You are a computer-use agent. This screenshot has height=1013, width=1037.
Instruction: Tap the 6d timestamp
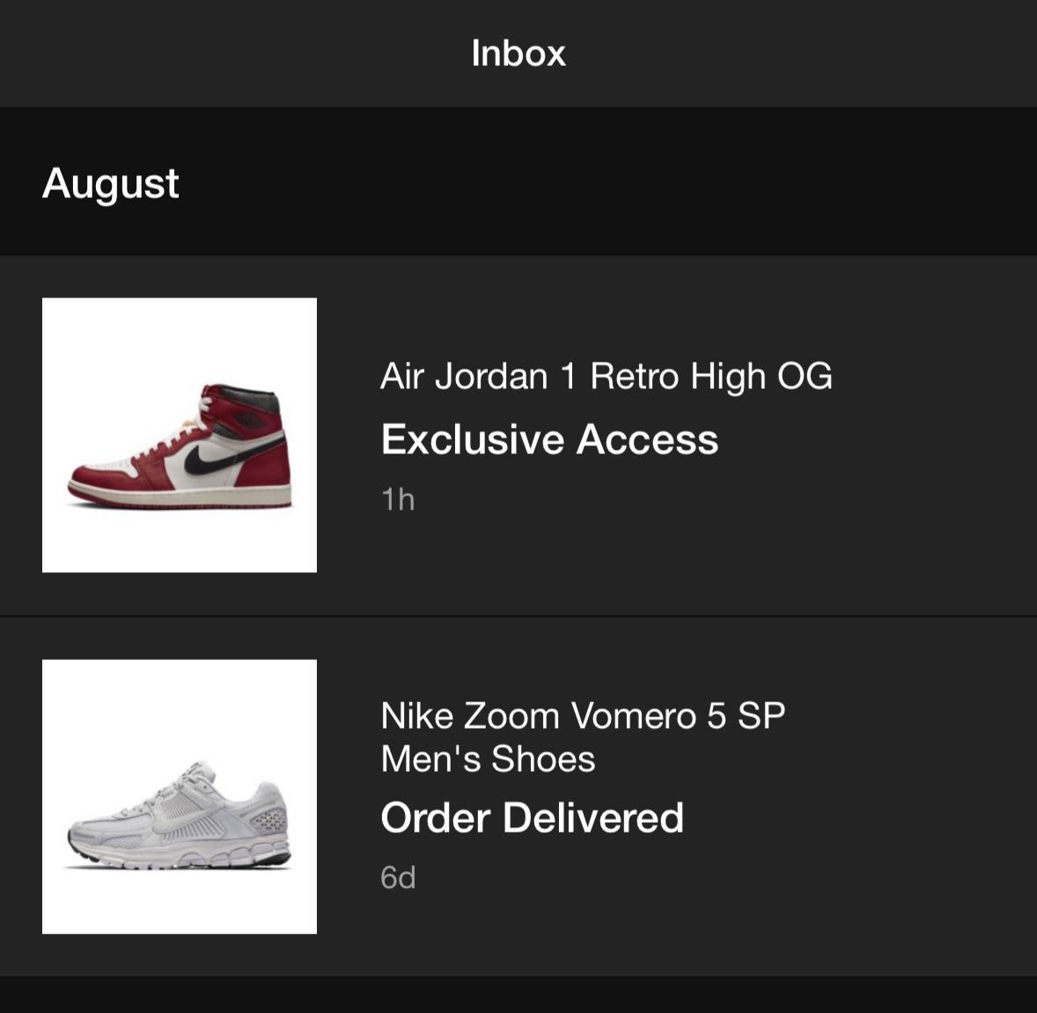397,876
